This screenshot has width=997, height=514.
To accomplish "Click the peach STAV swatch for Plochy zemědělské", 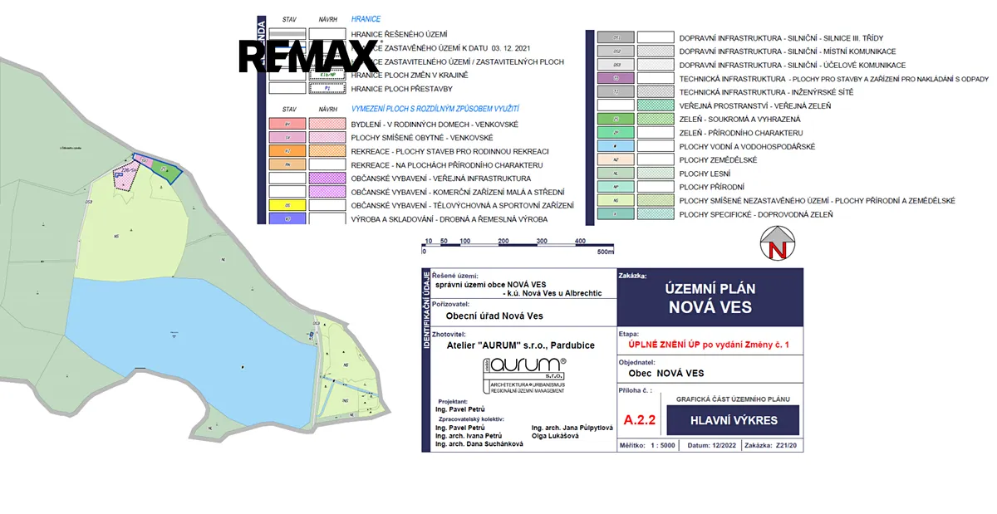I will pyautogui.click(x=616, y=159).
